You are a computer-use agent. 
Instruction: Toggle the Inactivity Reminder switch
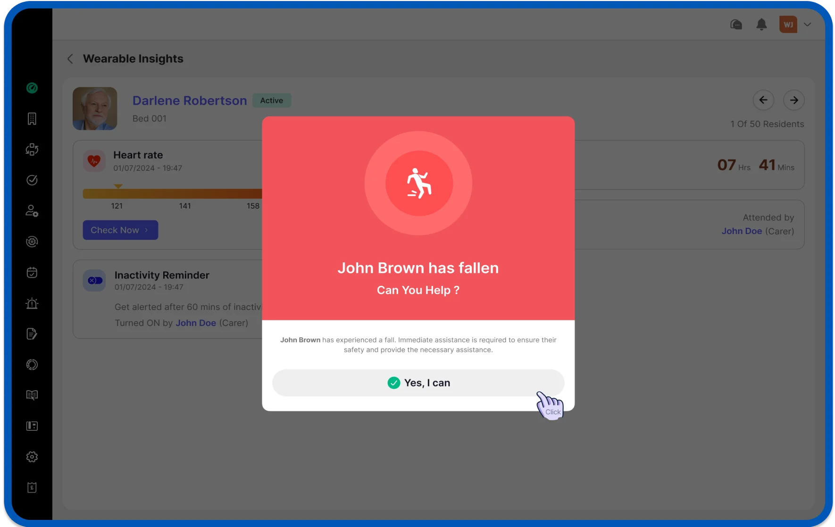(x=95, y=281)
